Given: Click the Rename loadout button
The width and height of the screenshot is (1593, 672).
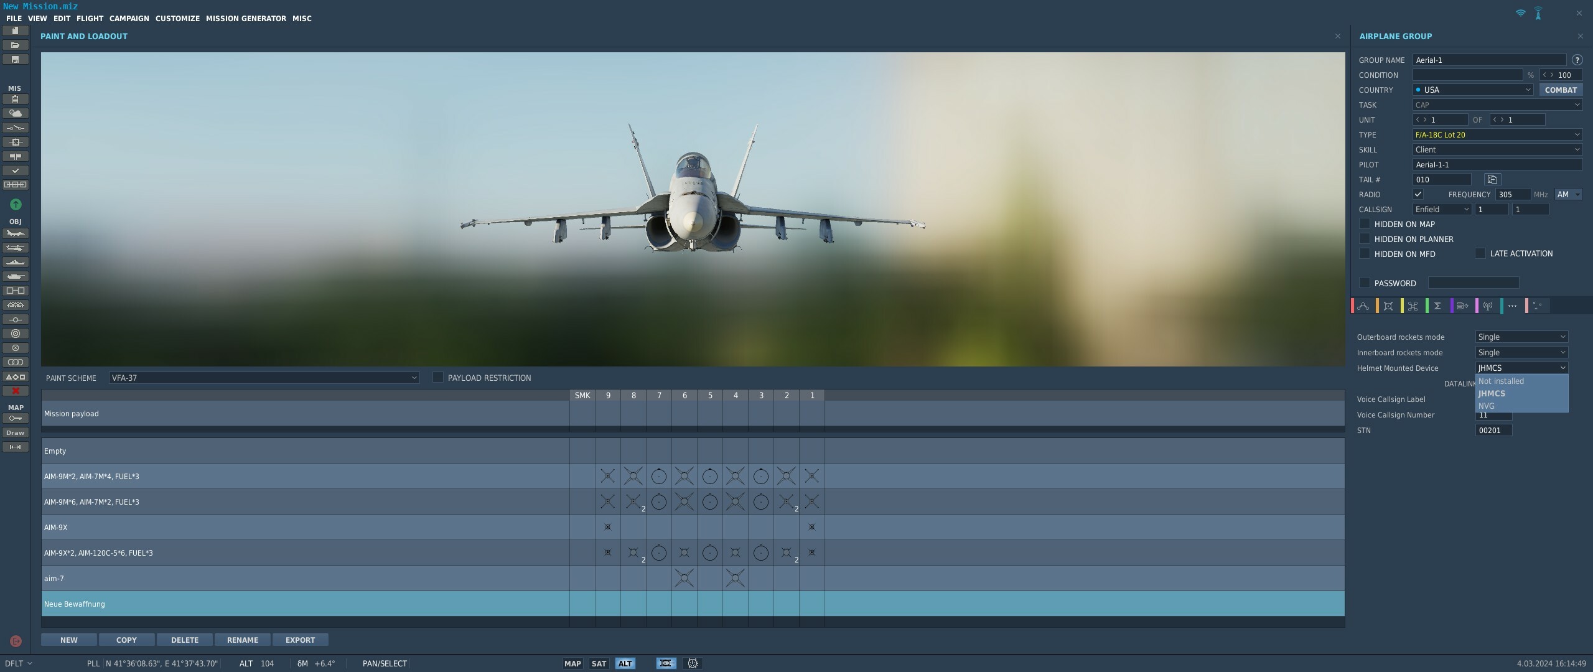Looking at the screenshot, I should pos(243,640).
